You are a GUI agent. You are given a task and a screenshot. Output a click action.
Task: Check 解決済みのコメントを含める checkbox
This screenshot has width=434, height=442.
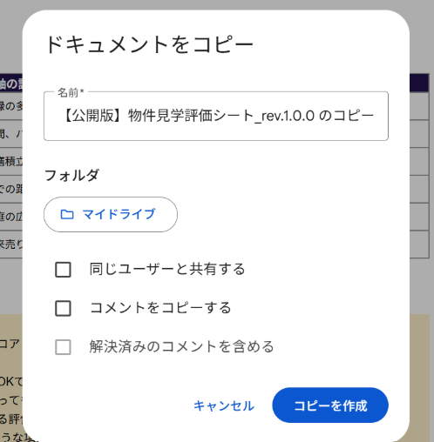(63, 347)
